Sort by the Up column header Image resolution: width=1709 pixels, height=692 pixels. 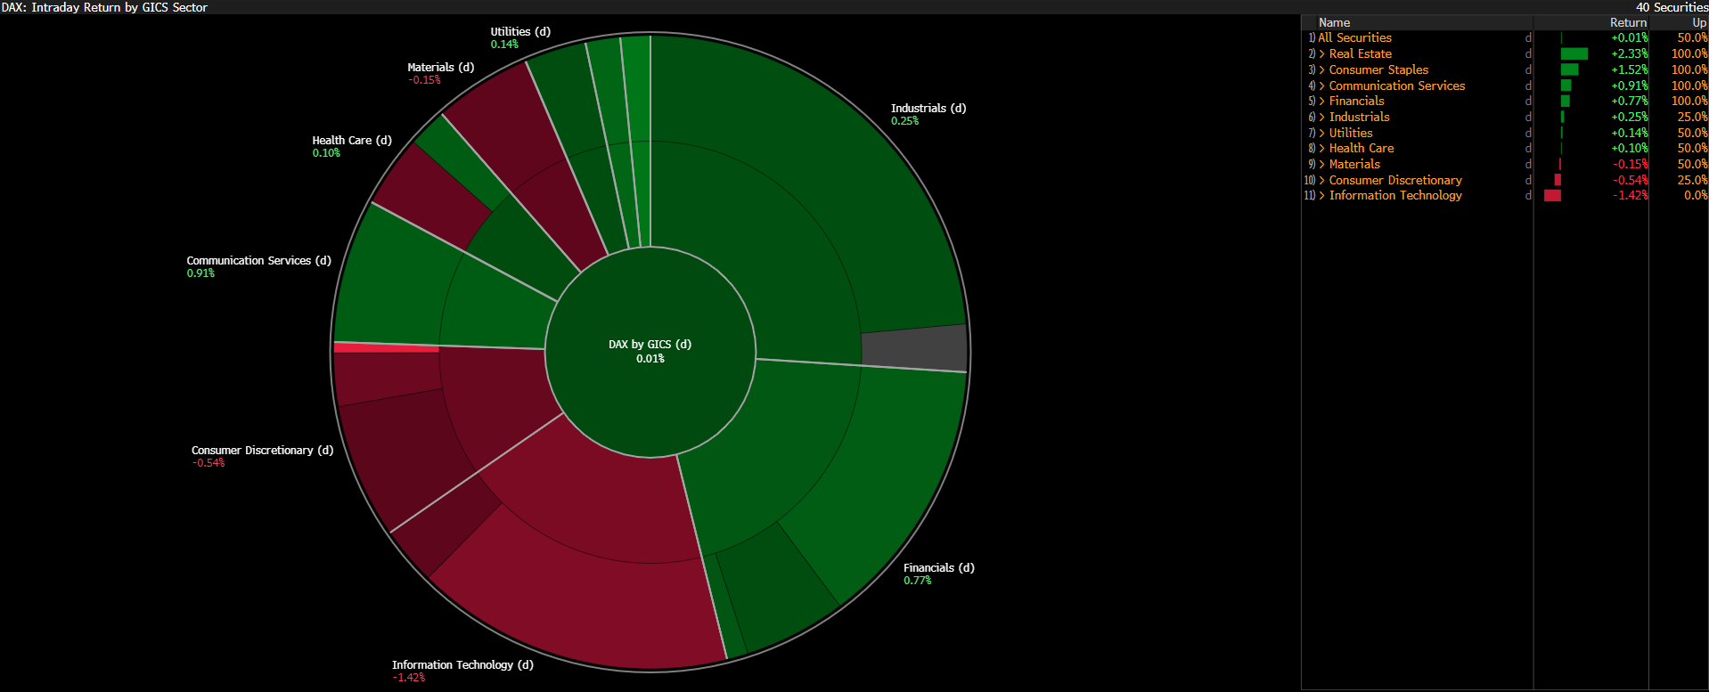tap(1699, 23)
